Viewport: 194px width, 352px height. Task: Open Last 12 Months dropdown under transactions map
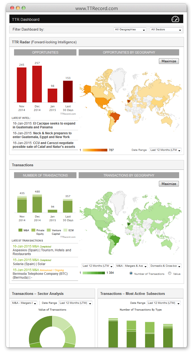point(98,266)
